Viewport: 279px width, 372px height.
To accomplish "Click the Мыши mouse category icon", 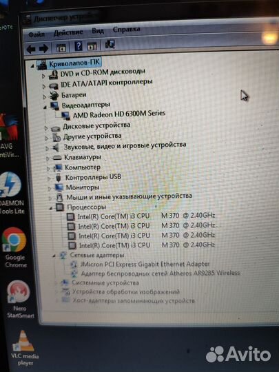I will [60, 198].
